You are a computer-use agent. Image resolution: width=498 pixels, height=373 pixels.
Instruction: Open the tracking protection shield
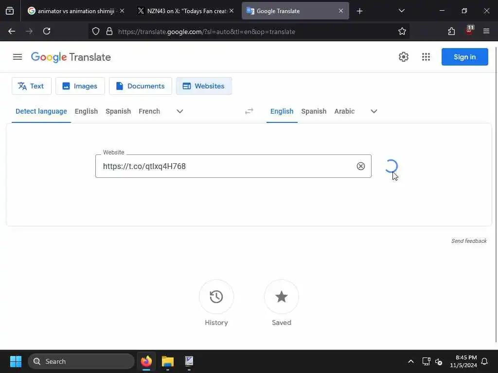pyautogui.click(x=96, y=32)
